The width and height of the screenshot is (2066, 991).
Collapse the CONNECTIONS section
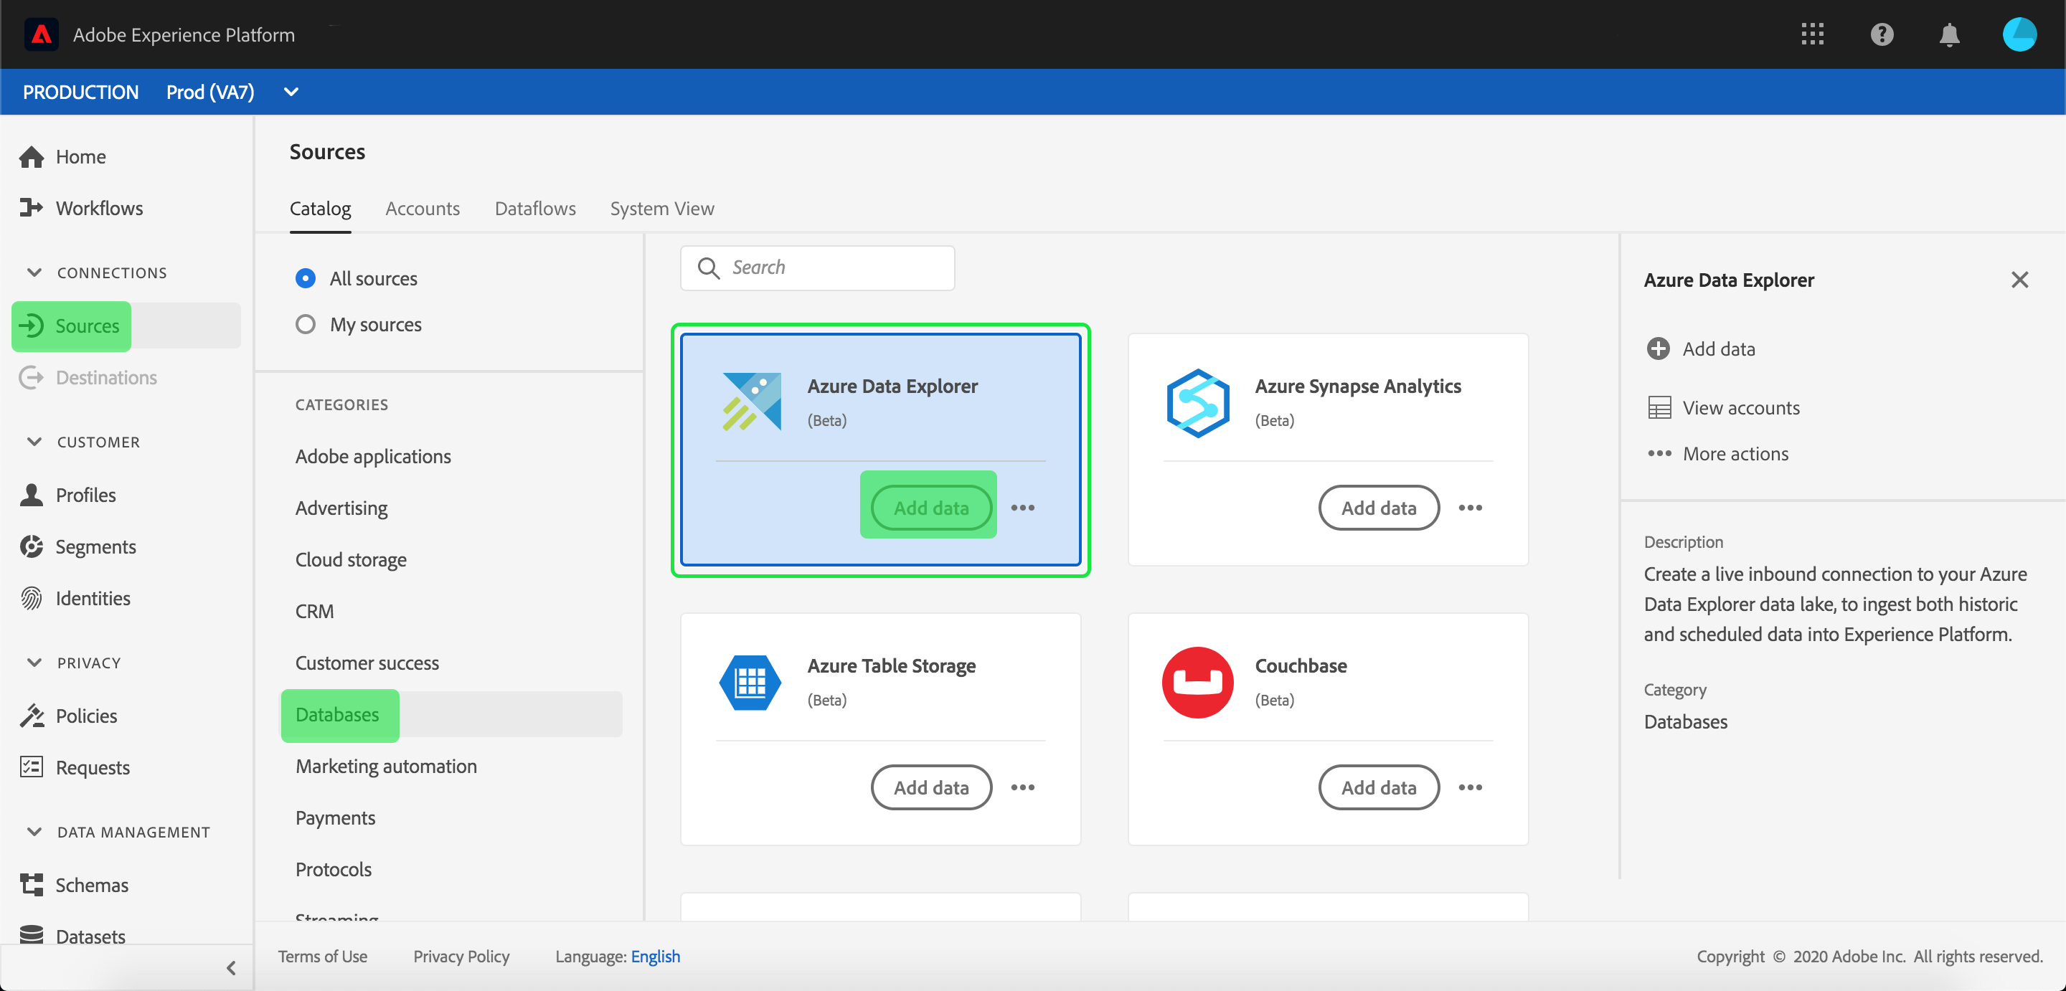pos(34,272)
